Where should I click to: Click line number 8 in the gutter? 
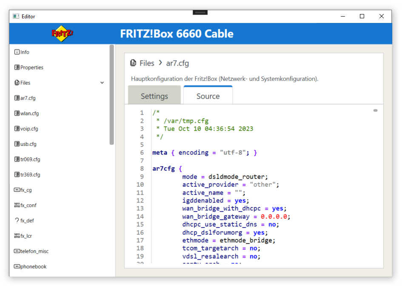click(x=142, y=169)
